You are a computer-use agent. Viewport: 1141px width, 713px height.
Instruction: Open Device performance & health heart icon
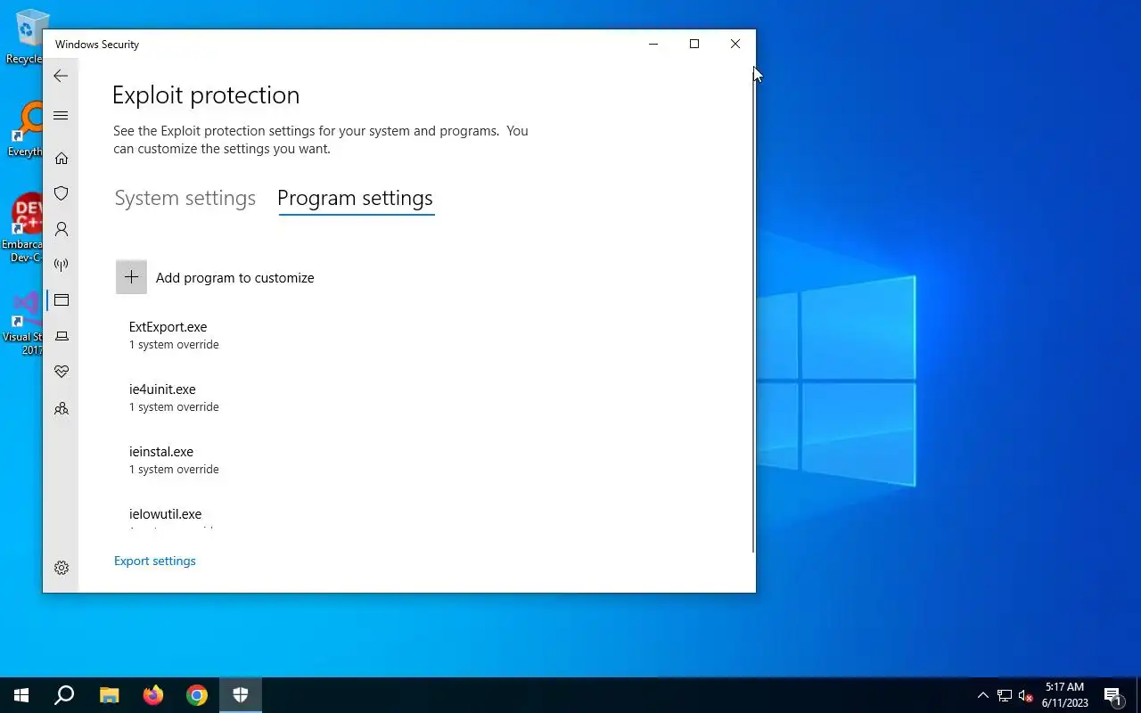[x=62, y=372]
